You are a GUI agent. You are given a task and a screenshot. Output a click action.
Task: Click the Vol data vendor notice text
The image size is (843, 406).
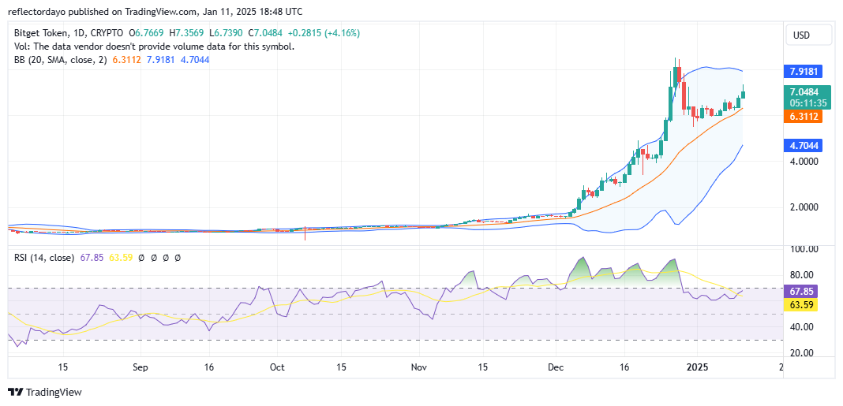pos(154,47)
